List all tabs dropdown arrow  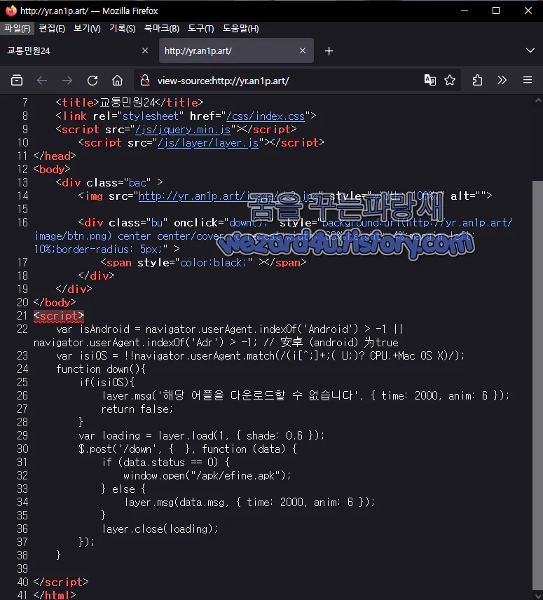tap(530, 50)
